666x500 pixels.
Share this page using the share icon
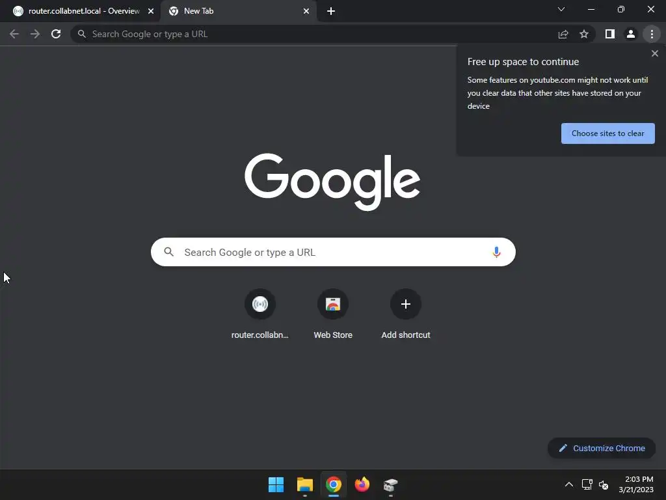tap(563, 34)
